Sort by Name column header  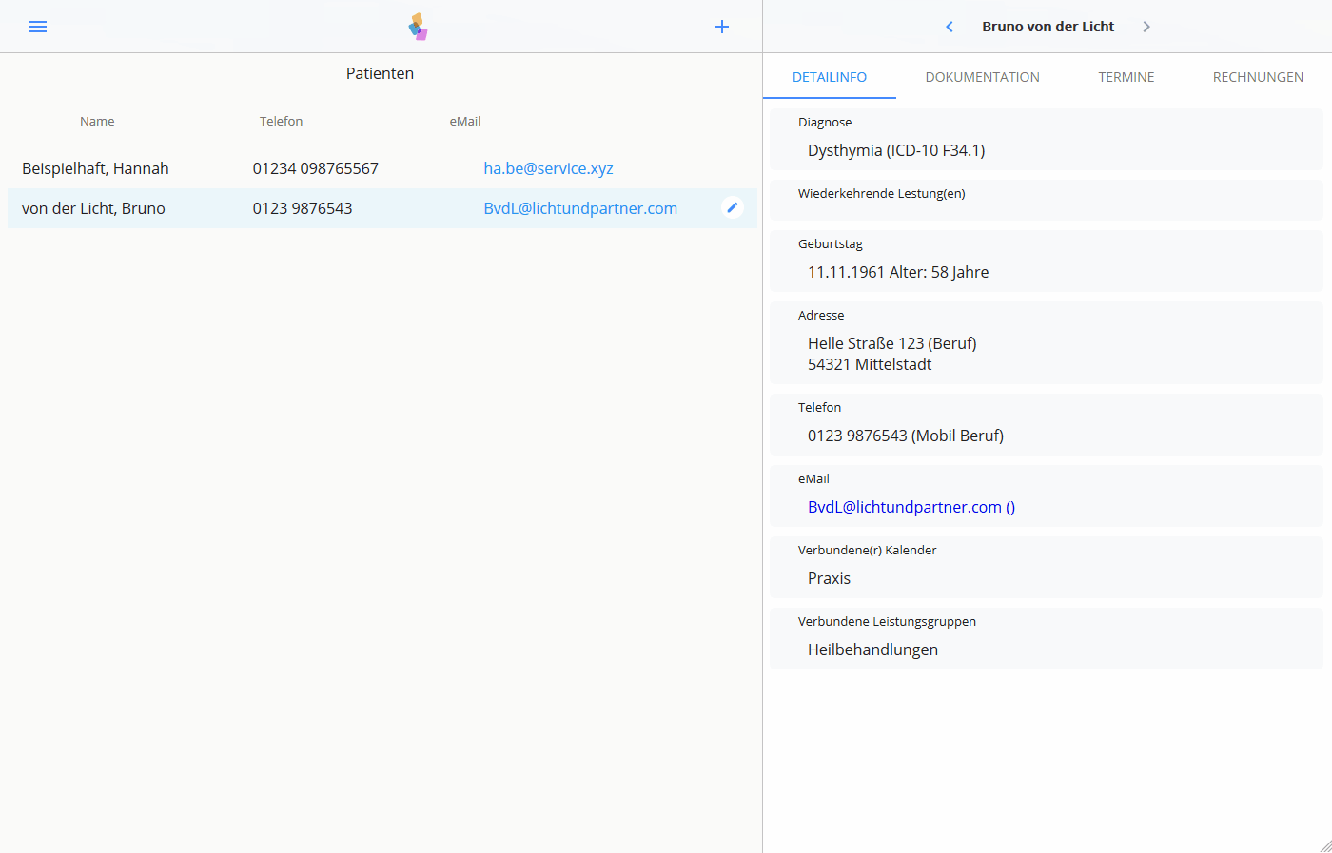point(97,121)
